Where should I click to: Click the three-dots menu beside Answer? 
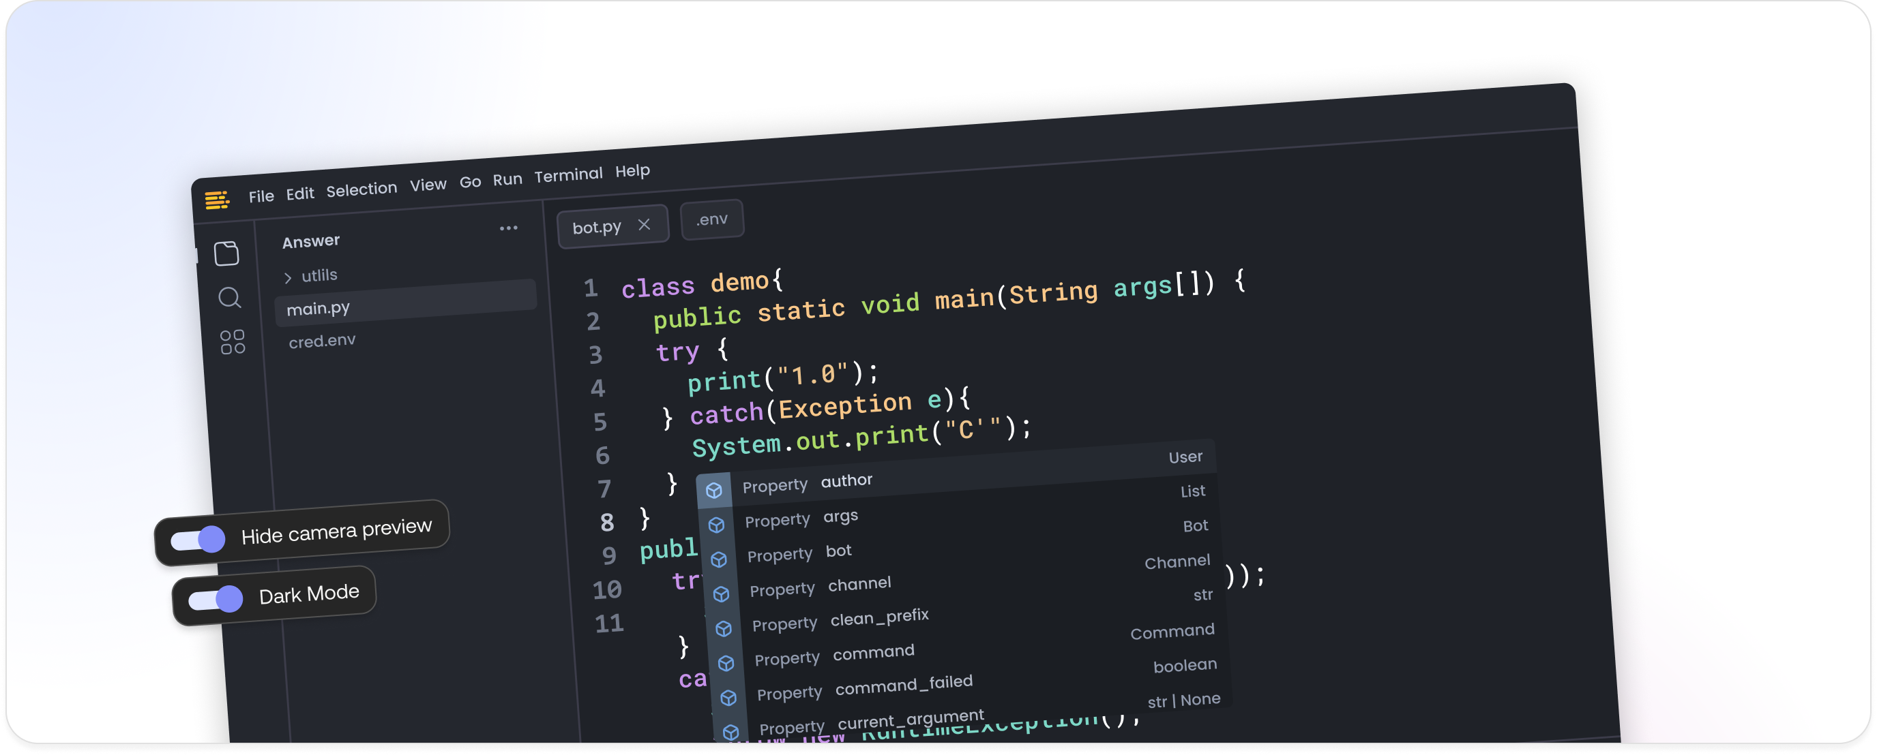(509, 228)
